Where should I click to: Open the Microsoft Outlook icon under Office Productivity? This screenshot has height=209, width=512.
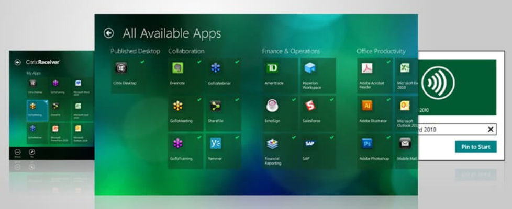405,106
